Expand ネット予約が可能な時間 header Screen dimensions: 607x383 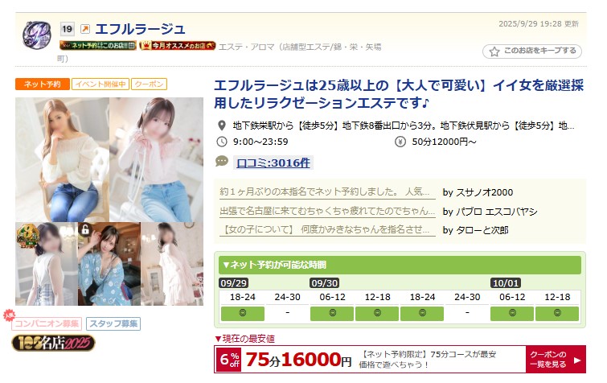pos(400,265)
